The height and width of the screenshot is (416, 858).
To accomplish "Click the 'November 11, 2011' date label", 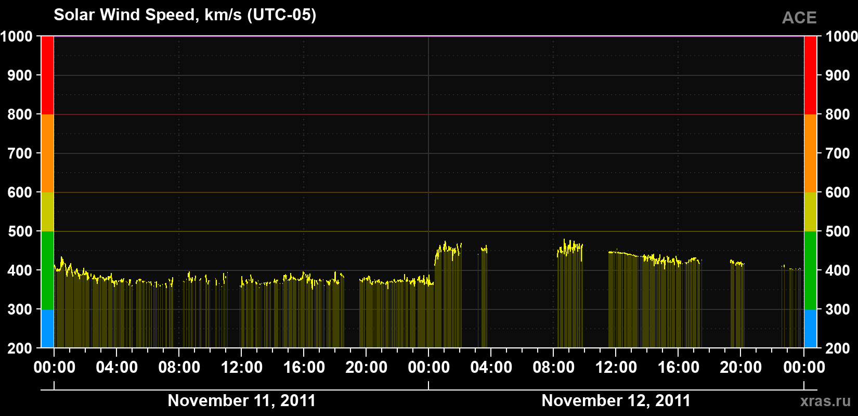I will 242,400.
